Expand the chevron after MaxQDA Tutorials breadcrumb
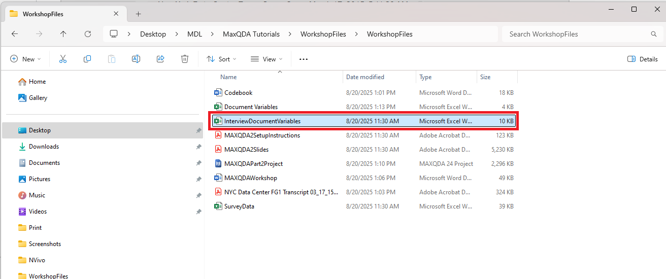This screenshot has height=279, width=666. [290, 34]
